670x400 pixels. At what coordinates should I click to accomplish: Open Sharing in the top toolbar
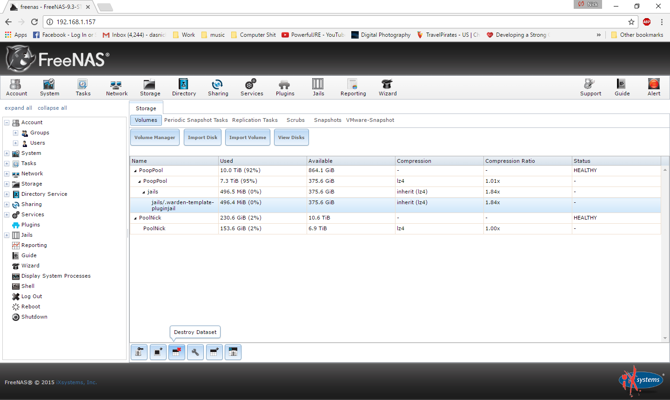click(x=218, y=87)
